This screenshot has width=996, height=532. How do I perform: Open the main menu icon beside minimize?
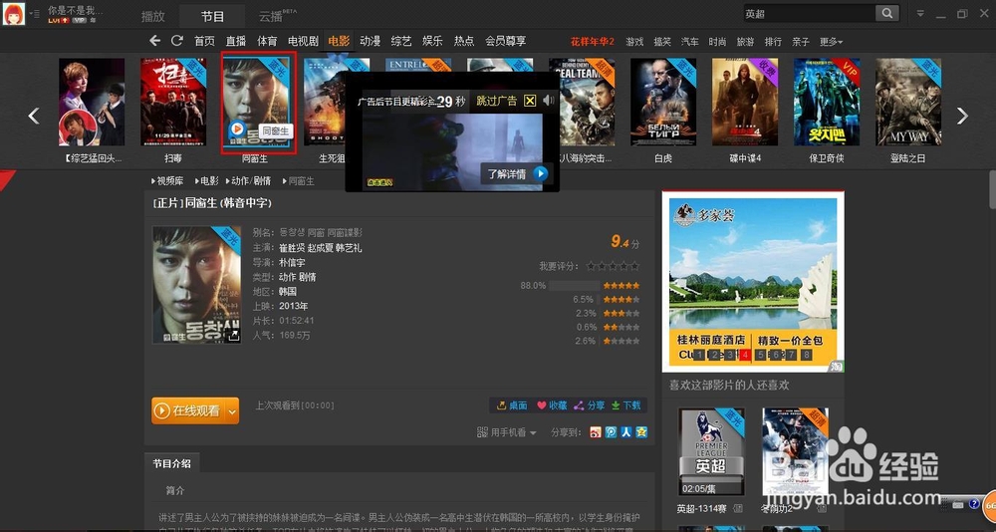pyautogui.click(x=920, y=13)
